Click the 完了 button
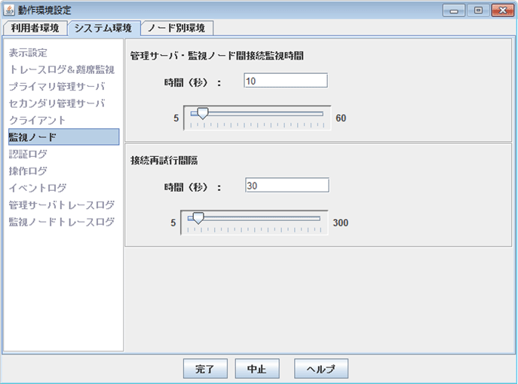This screenshot has width=518, height=384. [x=205, y=368]
